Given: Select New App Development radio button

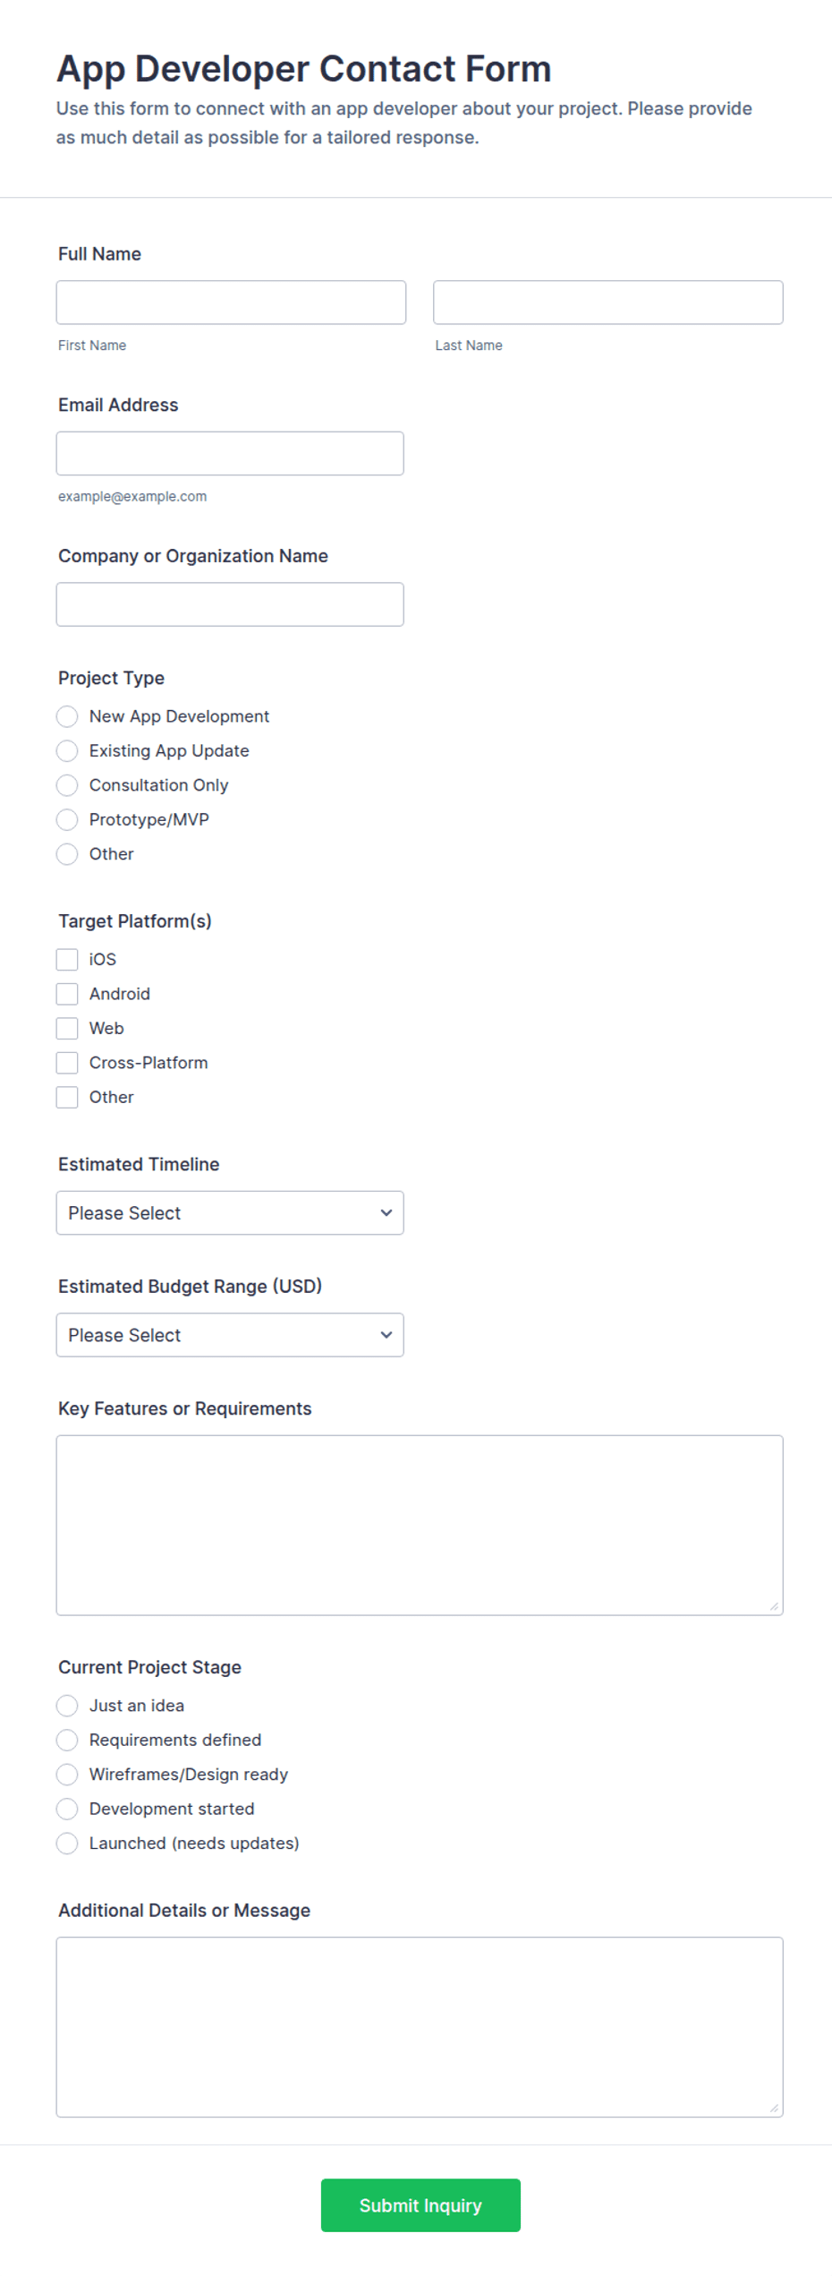Looking at the screenshot, I should click(x=67, y=716).
